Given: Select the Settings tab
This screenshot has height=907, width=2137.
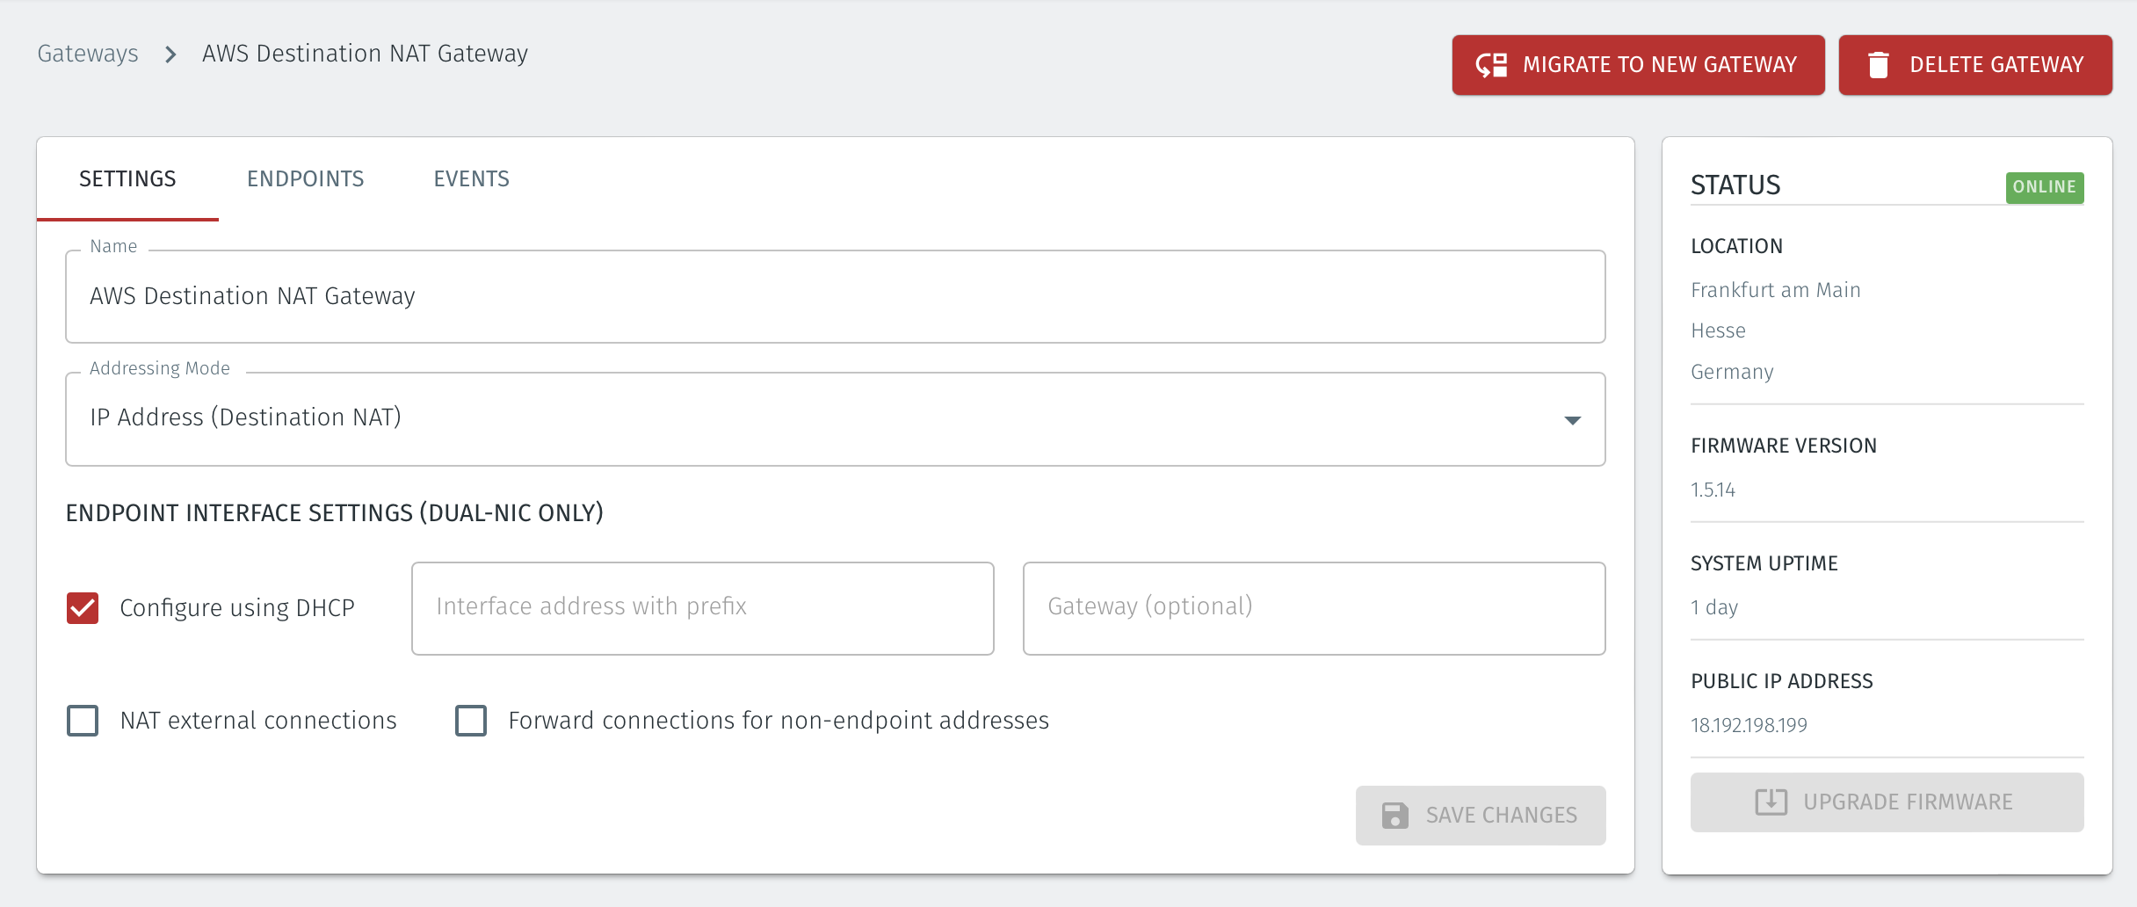Looking at the screenshot, I should click(127, 178).
